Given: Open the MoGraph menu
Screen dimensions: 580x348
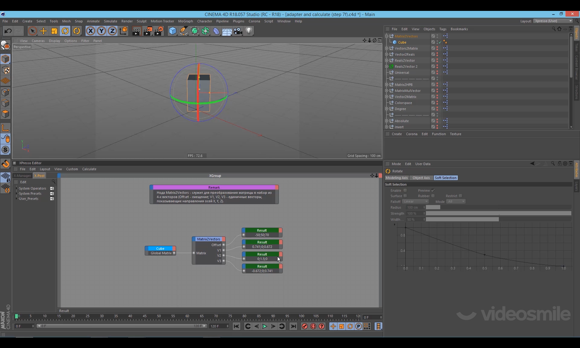Looking at the screenshot, I should [185, 21].
